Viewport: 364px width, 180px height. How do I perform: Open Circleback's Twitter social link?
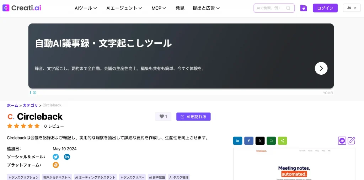(x=56, y=157)
